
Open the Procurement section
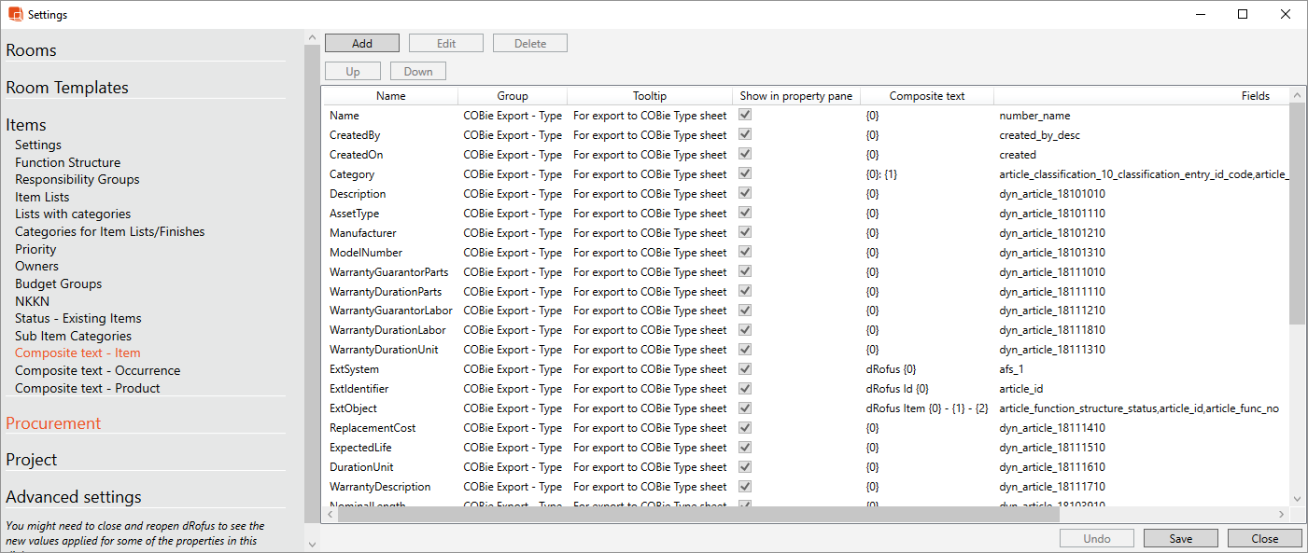click(x=53, y=422)
